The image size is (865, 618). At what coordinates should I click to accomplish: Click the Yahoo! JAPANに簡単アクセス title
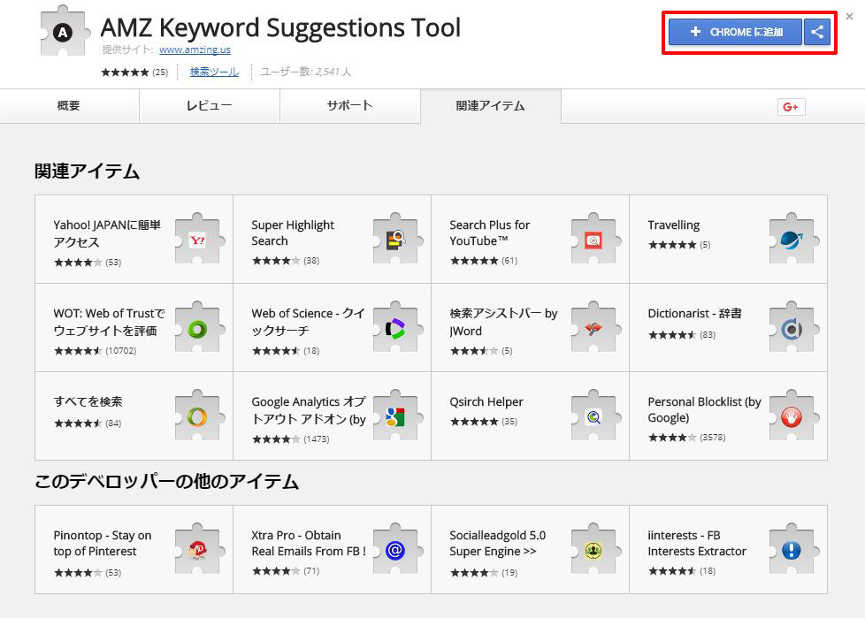pyautogui.click(x=107, y=233)
